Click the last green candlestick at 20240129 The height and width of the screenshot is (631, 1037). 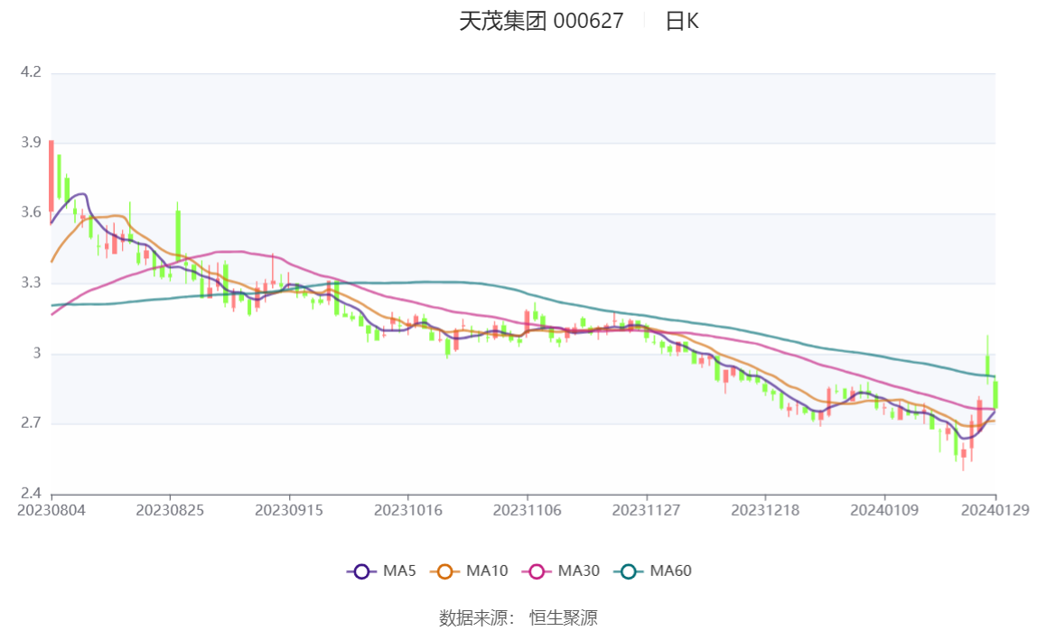995,394
